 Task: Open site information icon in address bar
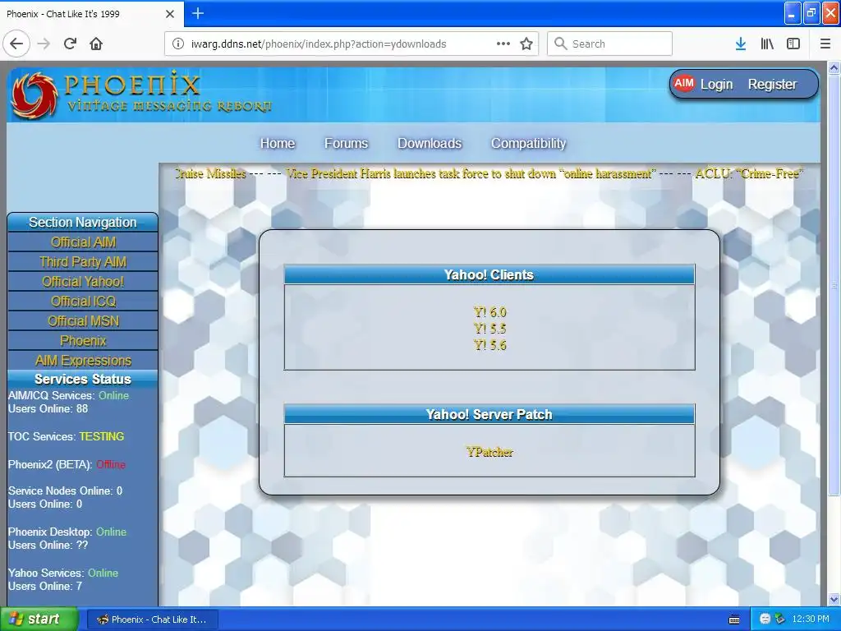tap(178, 44)
